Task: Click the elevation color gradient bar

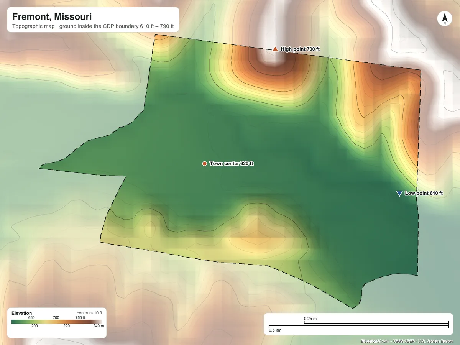Action: [x=57, y=322]
